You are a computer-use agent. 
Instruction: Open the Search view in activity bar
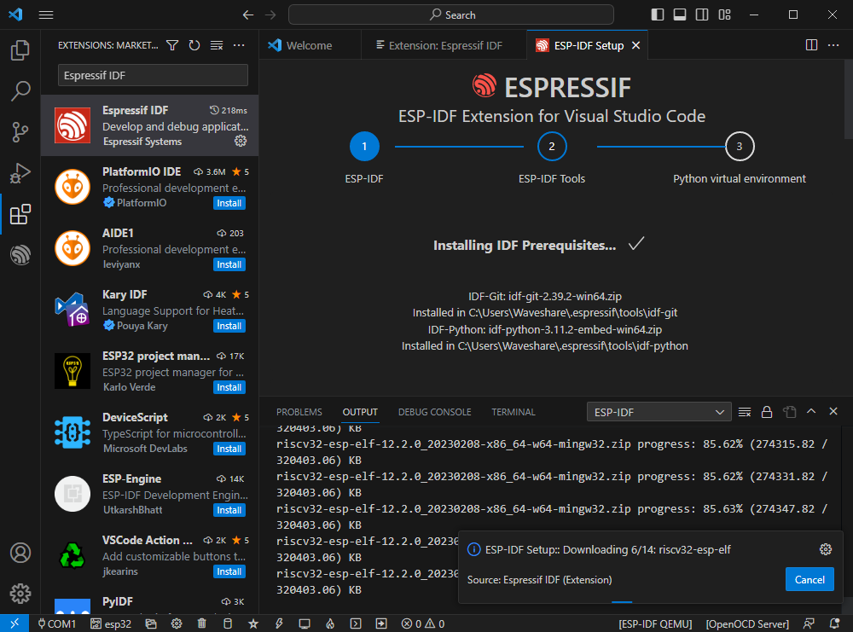point(20,90)
